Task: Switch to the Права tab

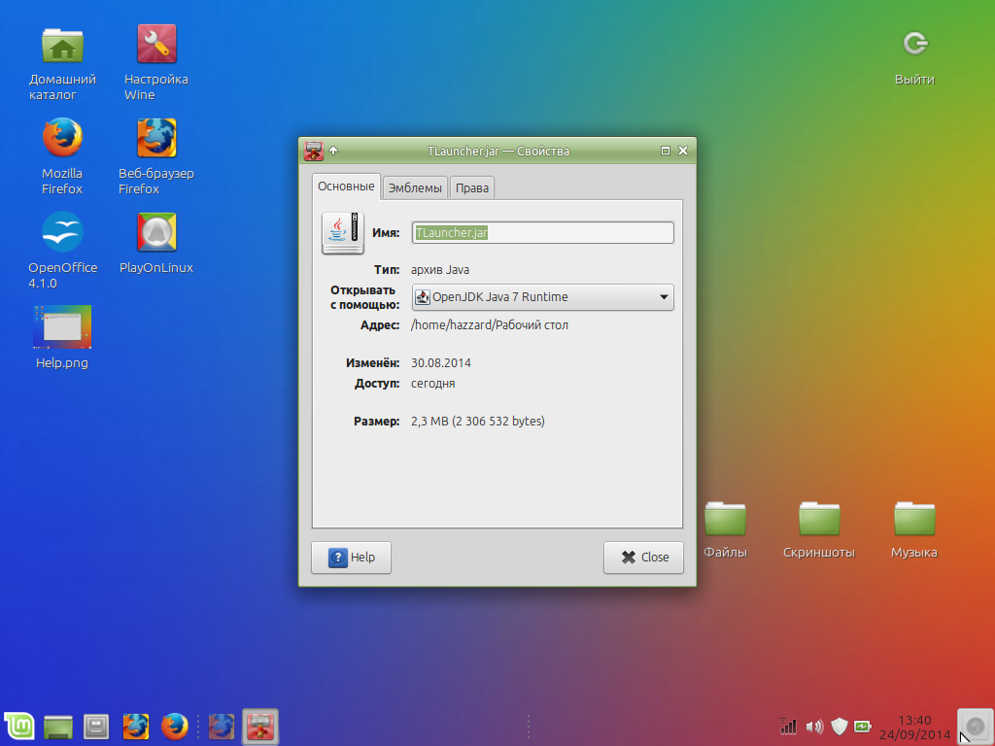Action: coord(472,187)
